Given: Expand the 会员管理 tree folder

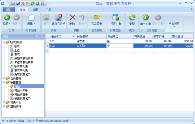Looking at the screenshot, I should [4, 78].
